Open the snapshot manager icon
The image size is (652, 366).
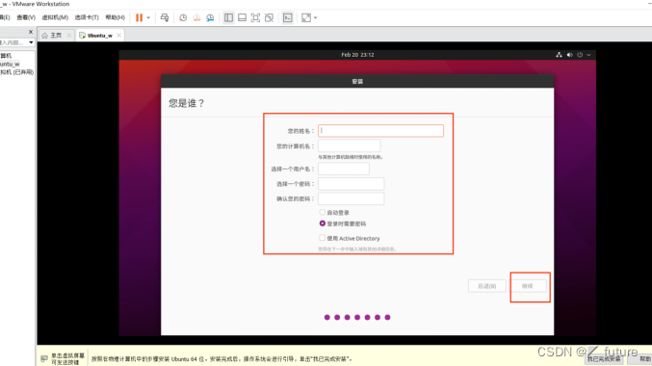[210, 17]
